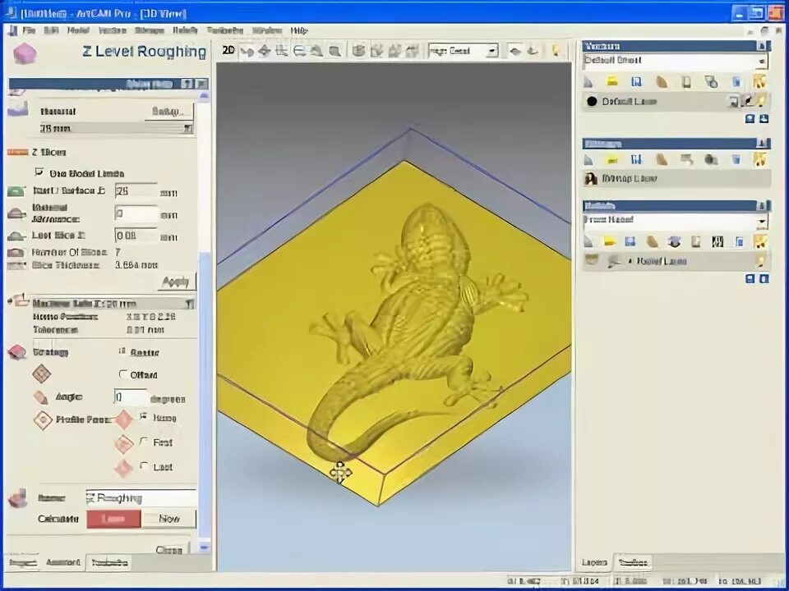The image size is (789, 591).
Task: Choose First for Profile Pass
Action: click(144, 442)
